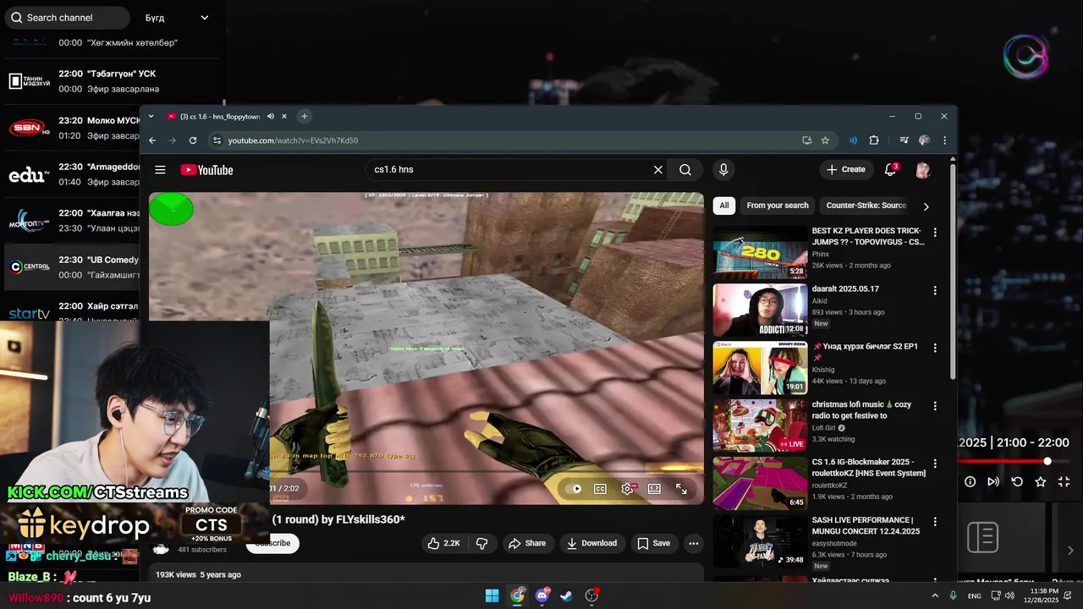The image size is (1083, 609).
Task: Share the video
Action: click(x=527, y=543)
